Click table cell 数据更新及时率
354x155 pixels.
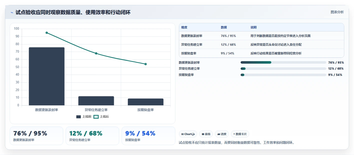click(x=192, y=36)
